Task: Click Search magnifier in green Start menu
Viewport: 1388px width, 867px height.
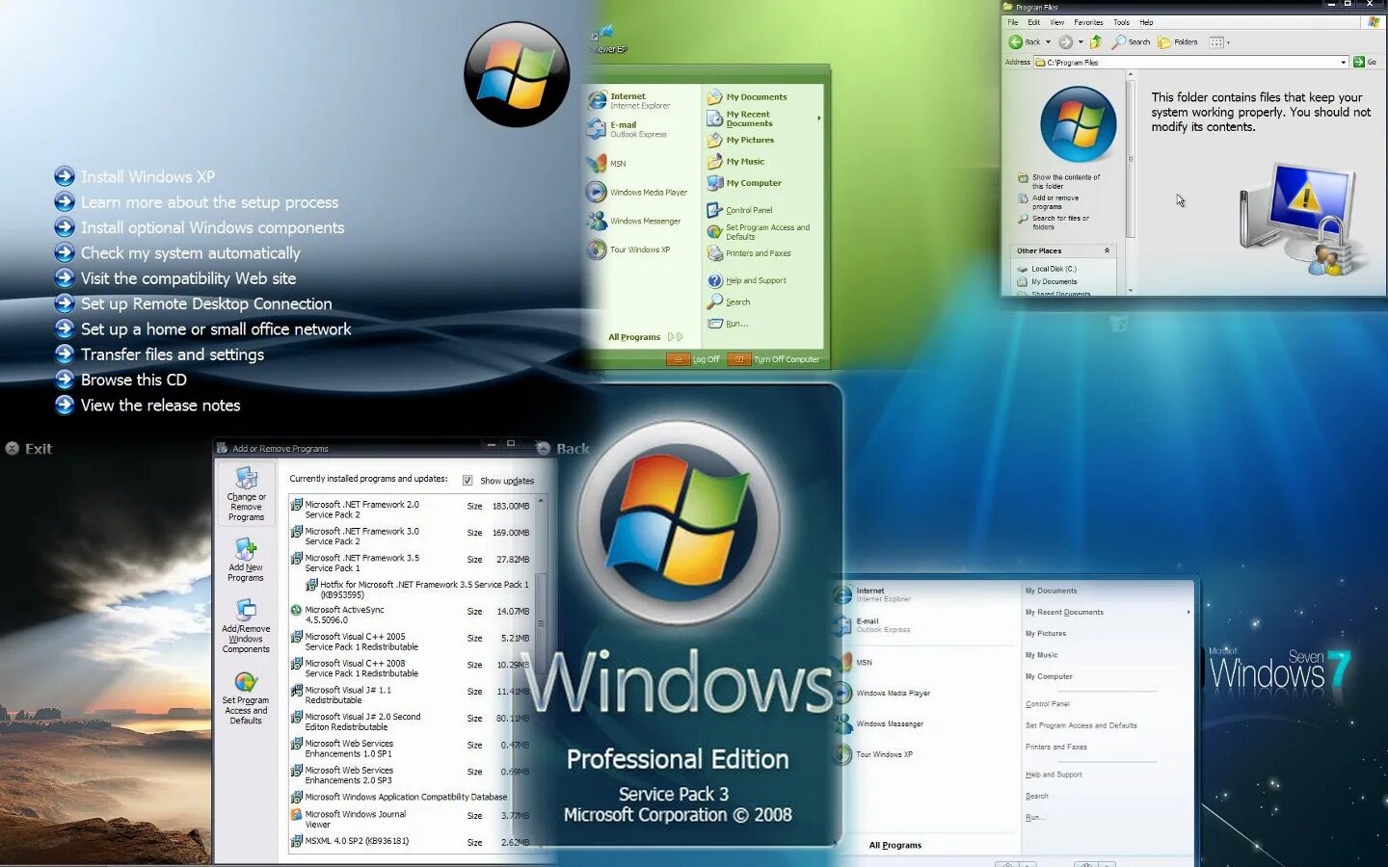Action: tap(715, 302)
